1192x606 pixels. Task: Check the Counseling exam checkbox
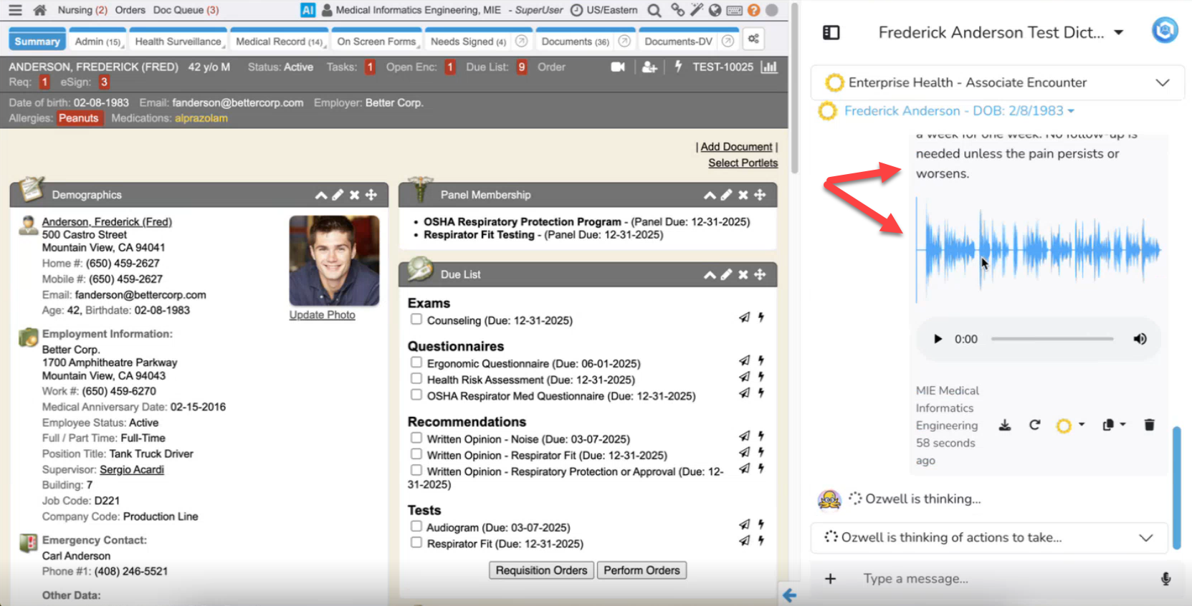pos(416,319)
